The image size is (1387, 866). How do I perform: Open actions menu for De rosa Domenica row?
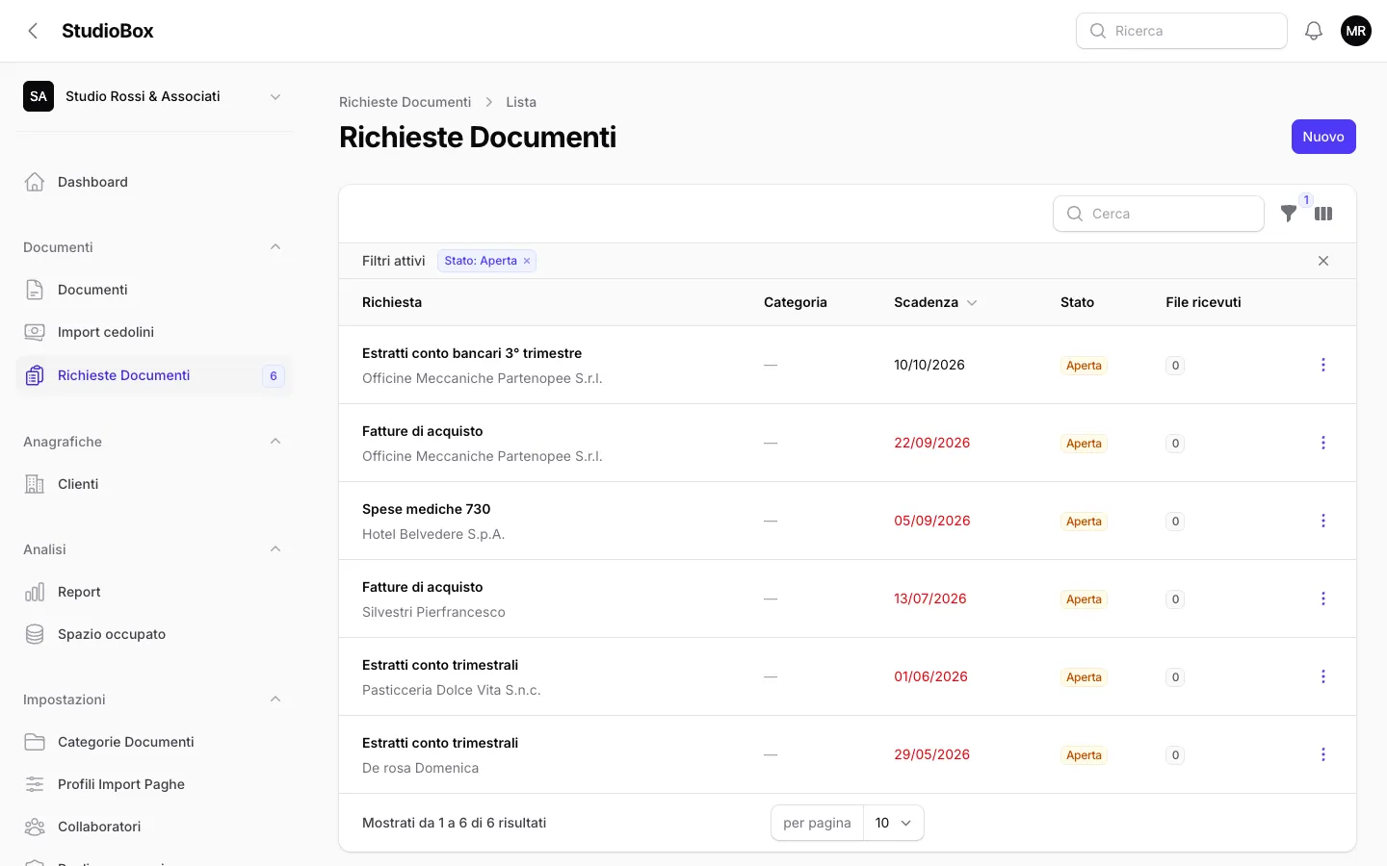(x=1323, y=754)
